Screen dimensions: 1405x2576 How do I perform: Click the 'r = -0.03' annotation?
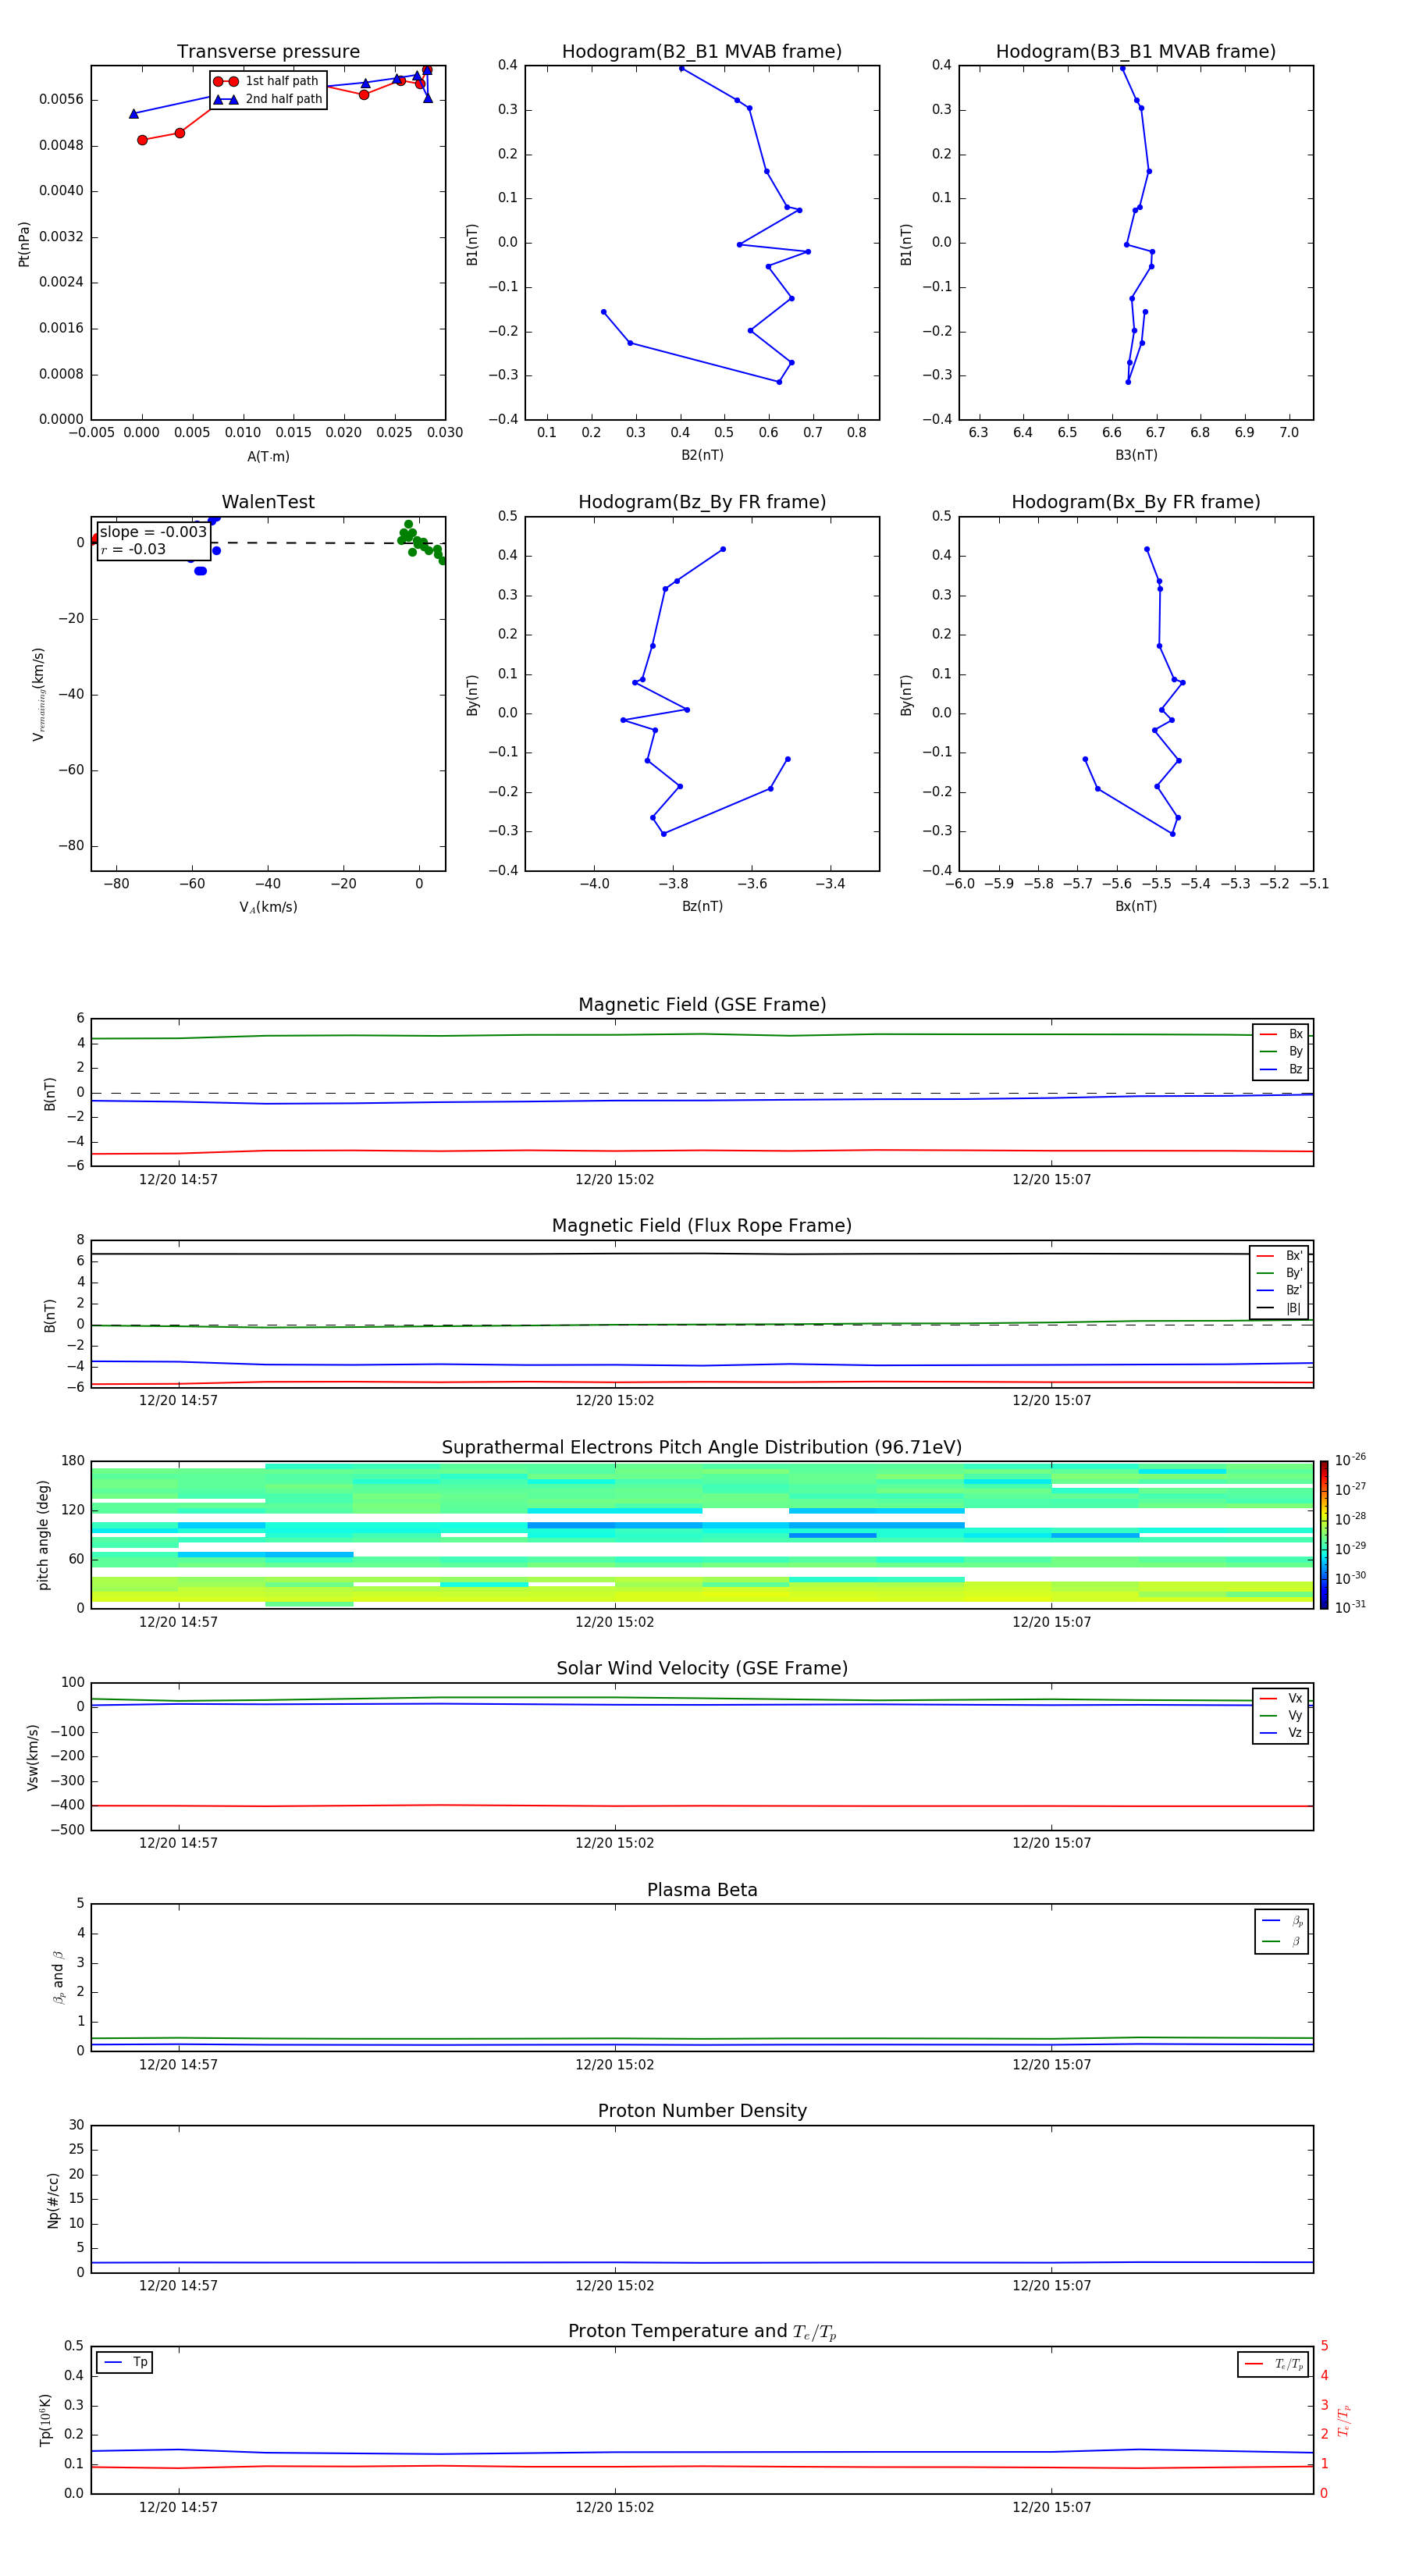coord(133,549)
